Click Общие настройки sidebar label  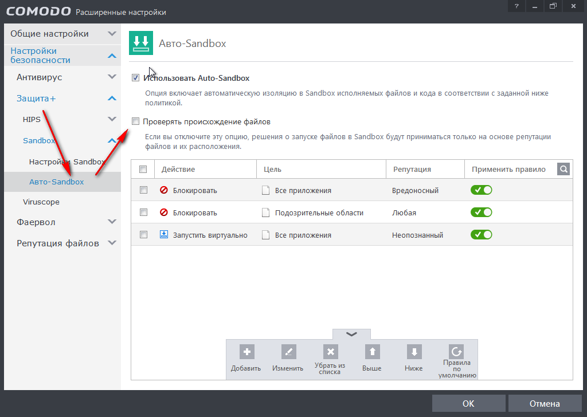[49, 34]
